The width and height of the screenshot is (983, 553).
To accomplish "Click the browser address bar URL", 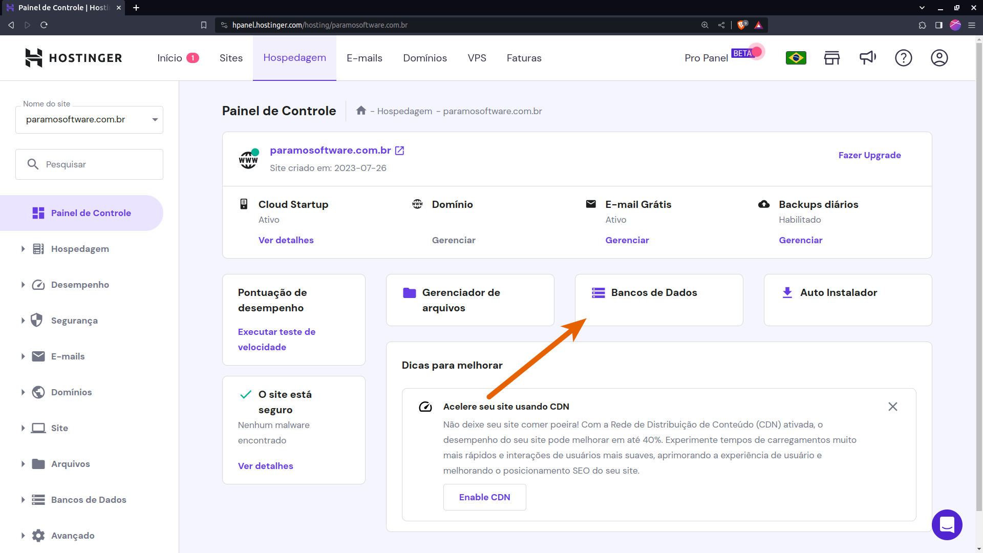I will [x=319, y=25].
